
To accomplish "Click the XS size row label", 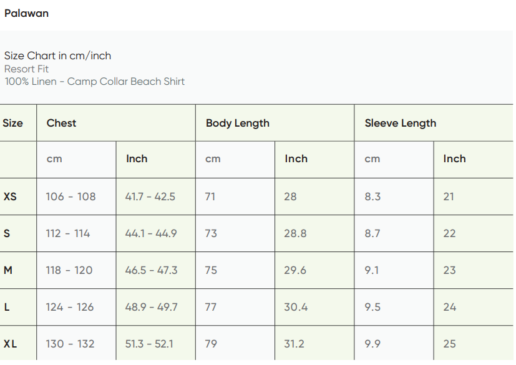I will pyautogui.click(x=10, y=197).
